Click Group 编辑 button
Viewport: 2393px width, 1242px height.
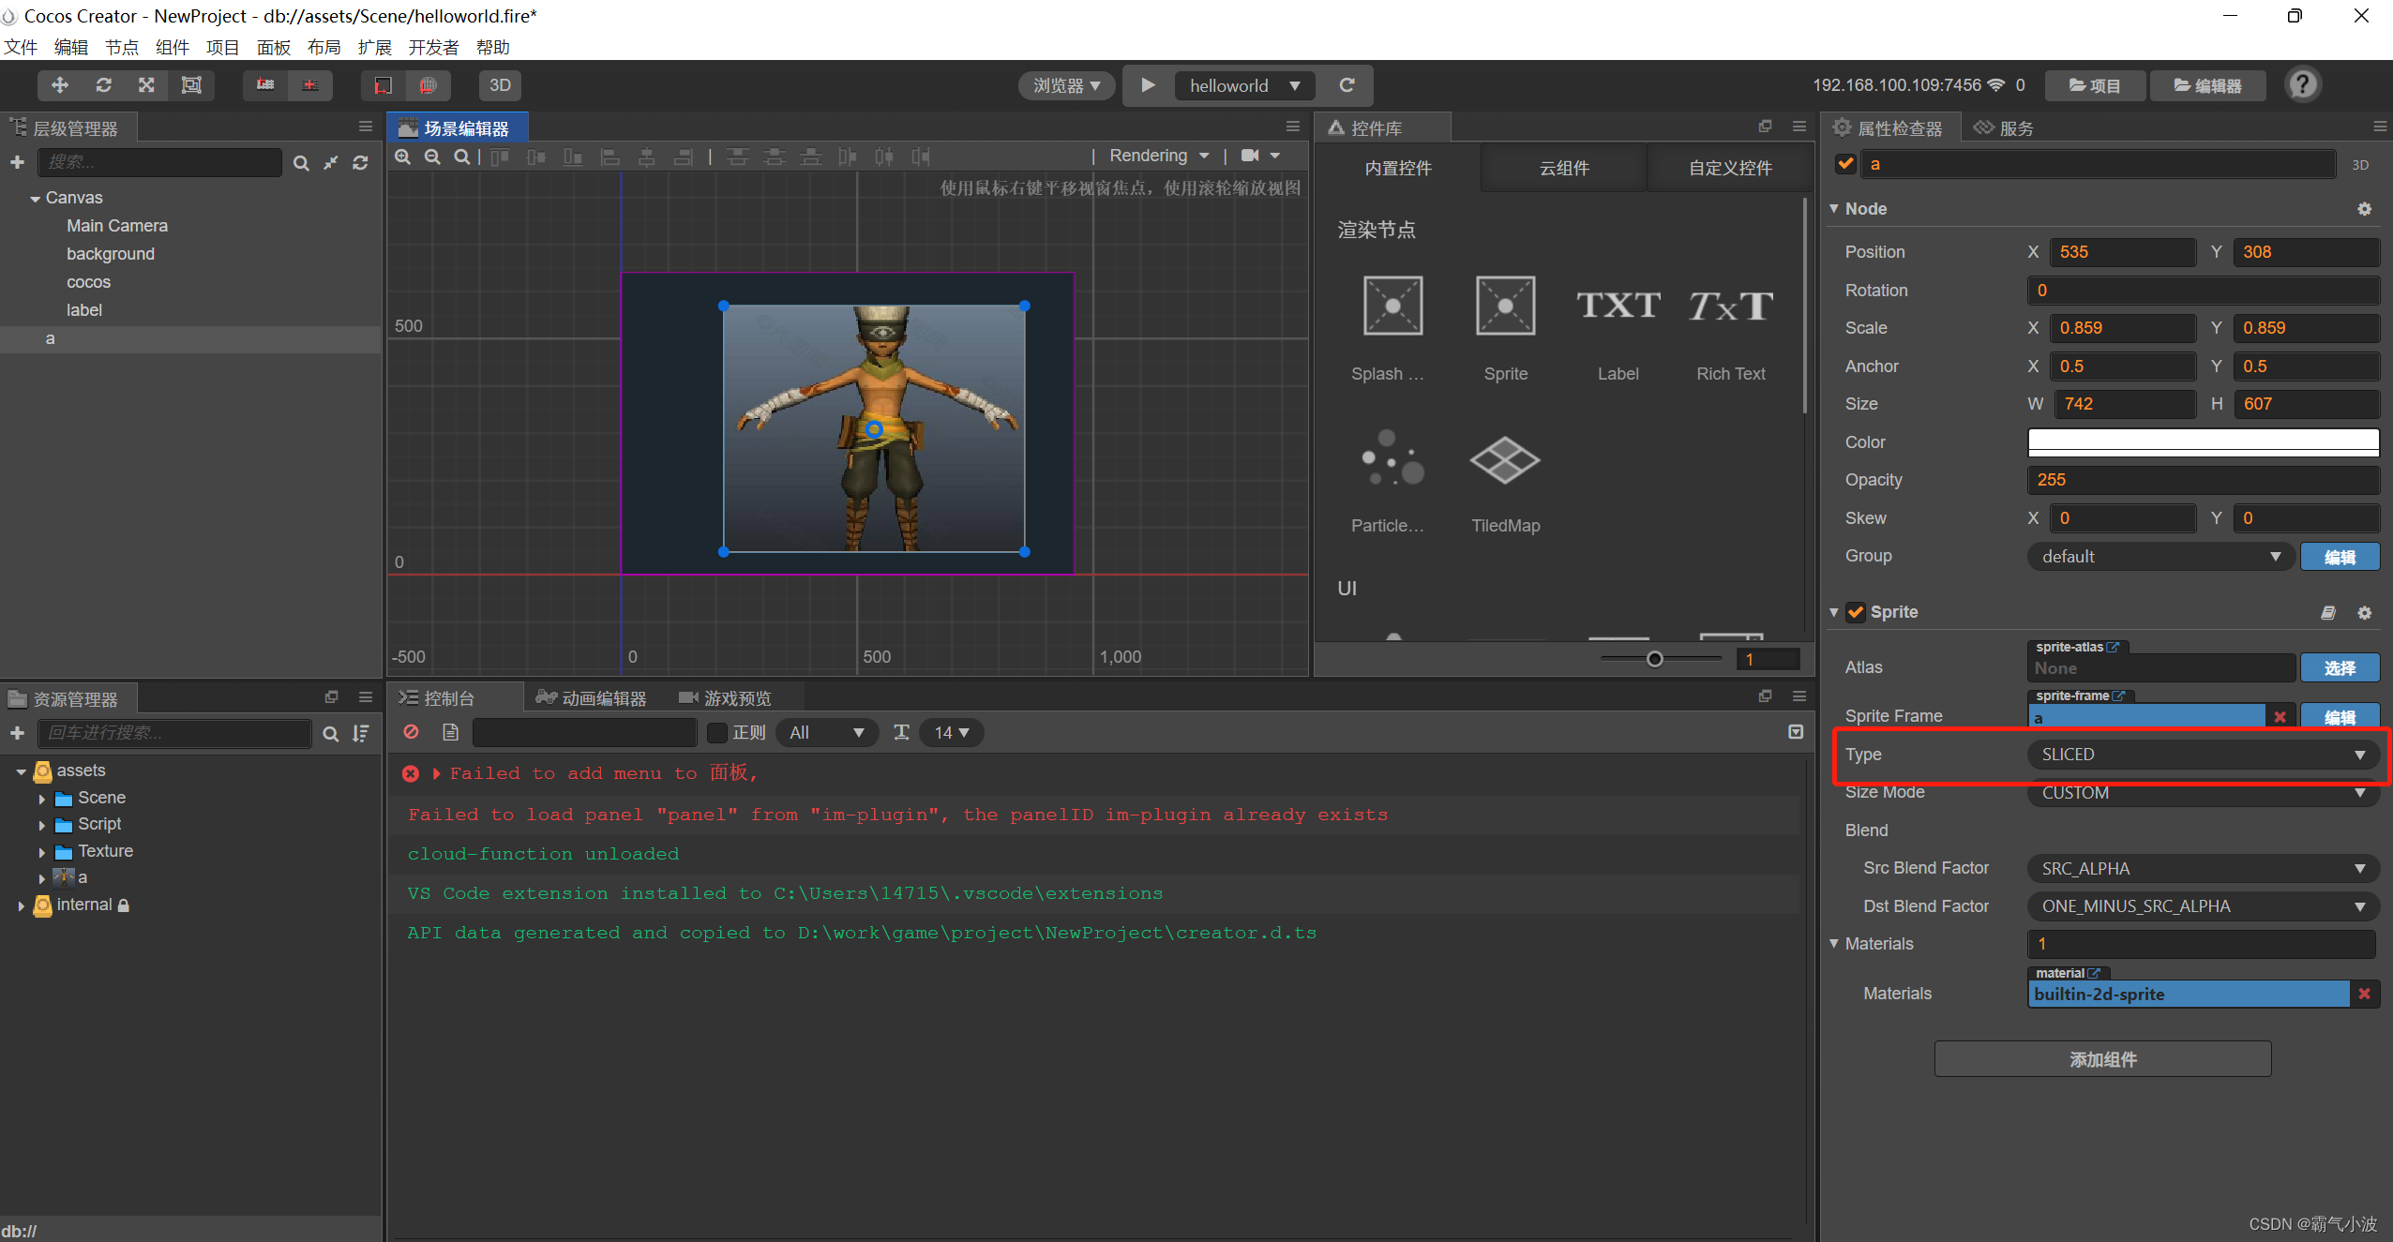[2339, 557]
